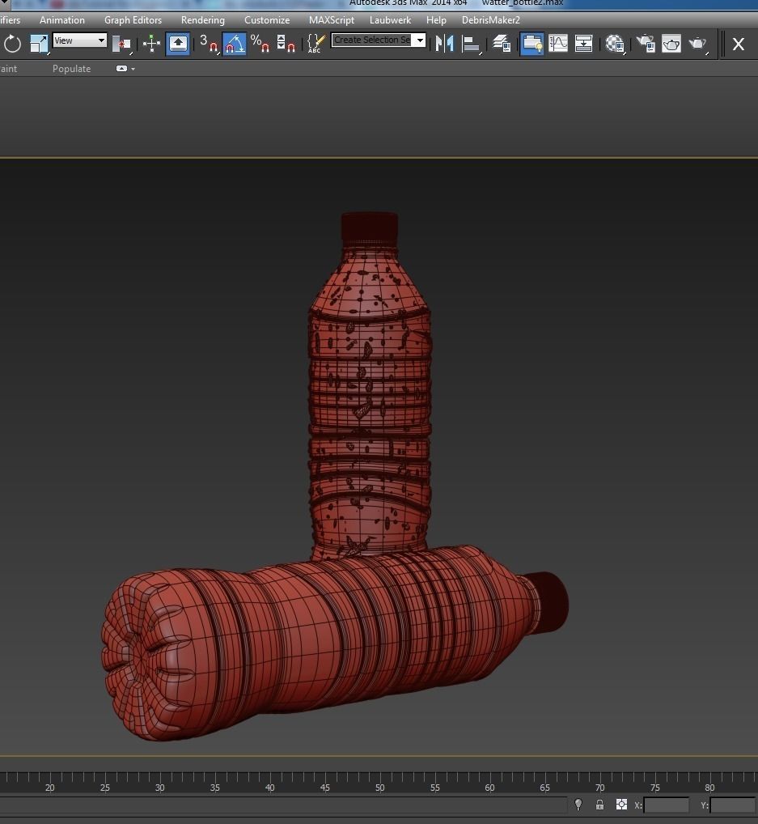Screen dimensions: 758x824
Task: Render the scene with Render Production
Action: [x=697, y=44]
